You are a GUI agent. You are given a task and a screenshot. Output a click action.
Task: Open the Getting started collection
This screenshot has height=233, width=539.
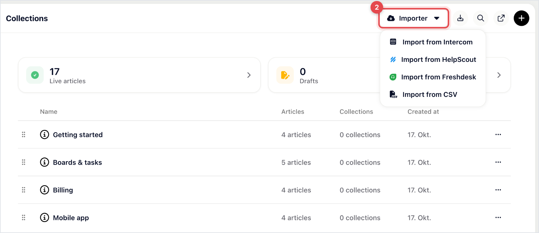78,135
